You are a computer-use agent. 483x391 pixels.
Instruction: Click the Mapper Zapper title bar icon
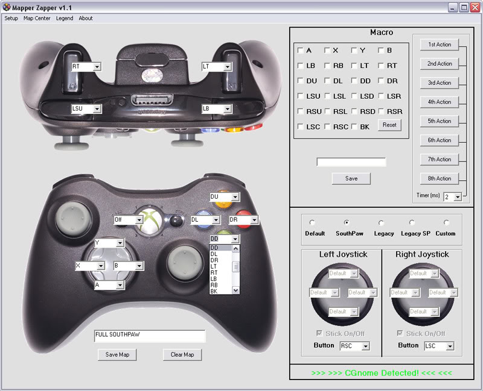pyautogui.click(x=7, y=7)
